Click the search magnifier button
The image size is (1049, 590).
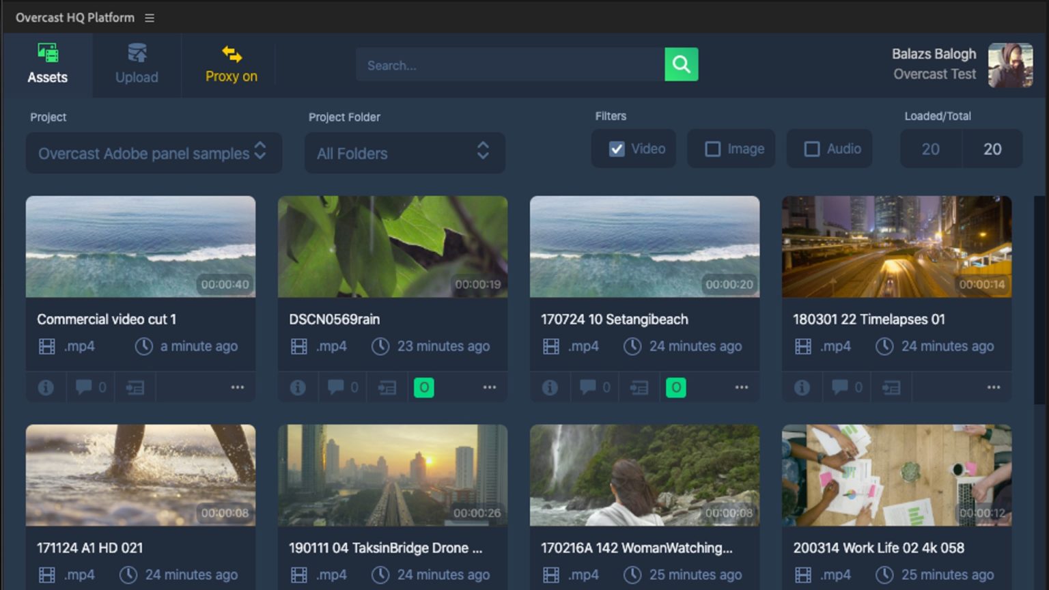pyautogui.click(x=681, y=64)
